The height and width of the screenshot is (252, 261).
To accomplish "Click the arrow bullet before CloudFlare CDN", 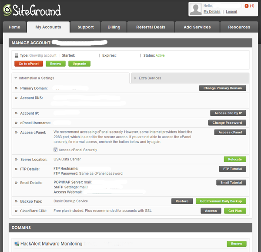I will click(16, 211).
